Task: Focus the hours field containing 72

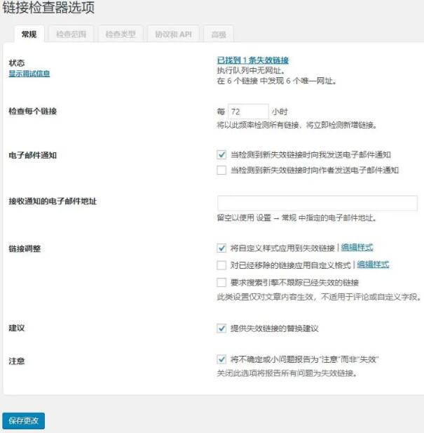Action: 248,112
